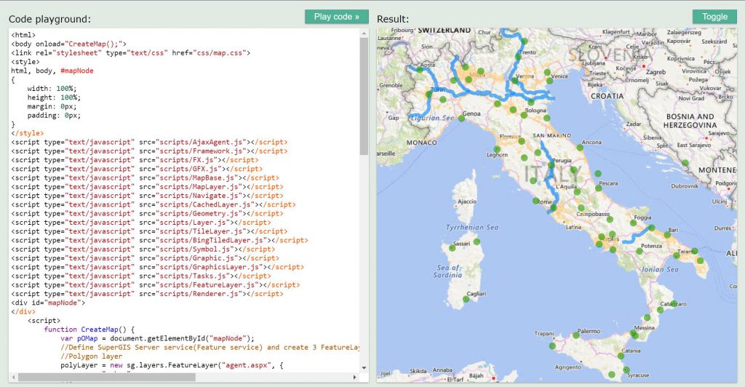Click the '<body onload="CreateMap();">' line

tap(69, 44)
